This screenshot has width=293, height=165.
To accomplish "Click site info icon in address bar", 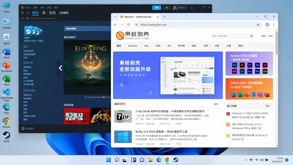I will coord(136,25).
